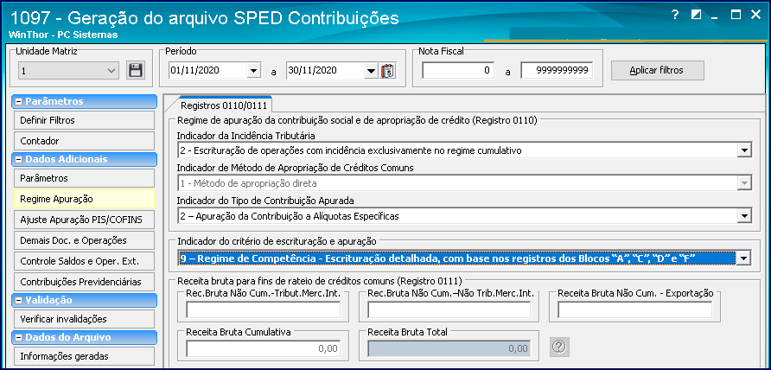This screenshot has height=370, width=771.
Task: Open Parâmetros under Dados Adicionais
Action: (x=84, y=178)
